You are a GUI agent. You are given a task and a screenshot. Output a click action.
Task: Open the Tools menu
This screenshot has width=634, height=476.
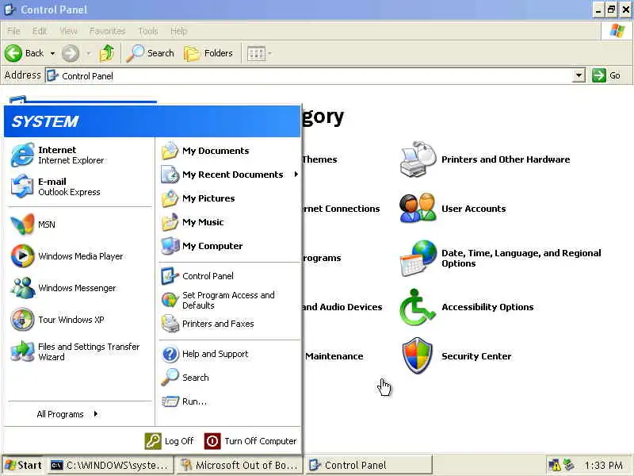(148, 31)
